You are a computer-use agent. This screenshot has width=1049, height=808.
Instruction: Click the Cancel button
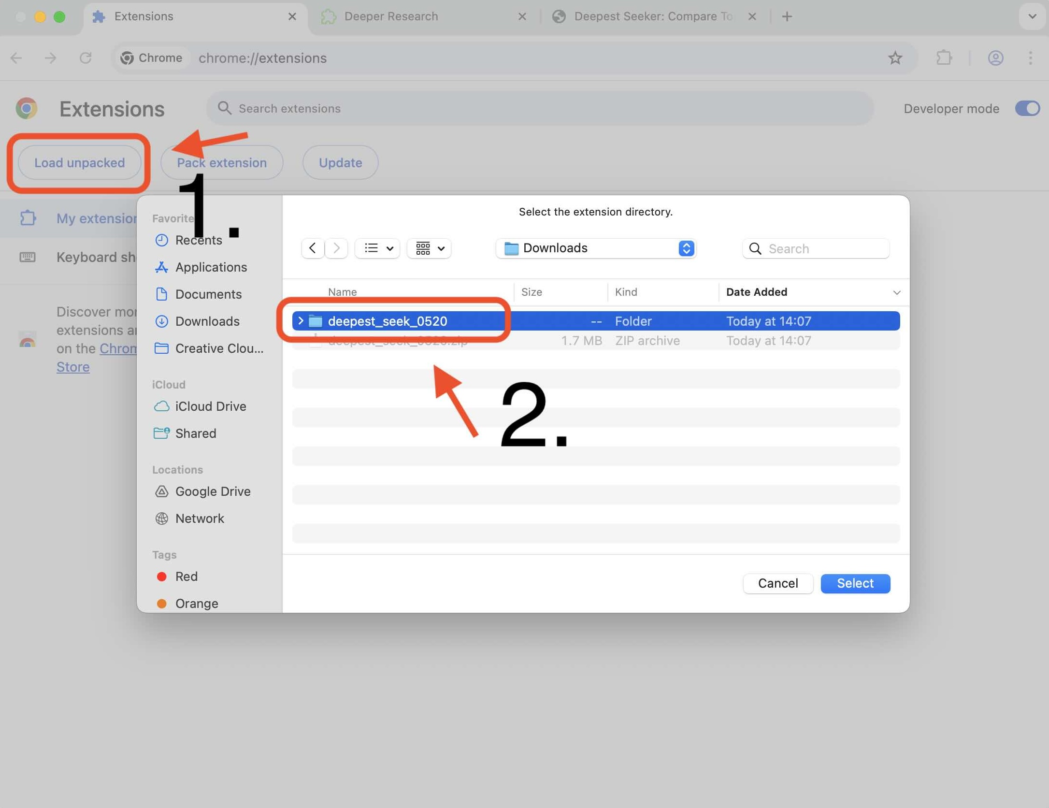point(778,583)
